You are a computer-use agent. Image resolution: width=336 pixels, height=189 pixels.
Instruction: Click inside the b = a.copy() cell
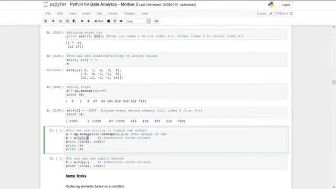click(176, 162)
